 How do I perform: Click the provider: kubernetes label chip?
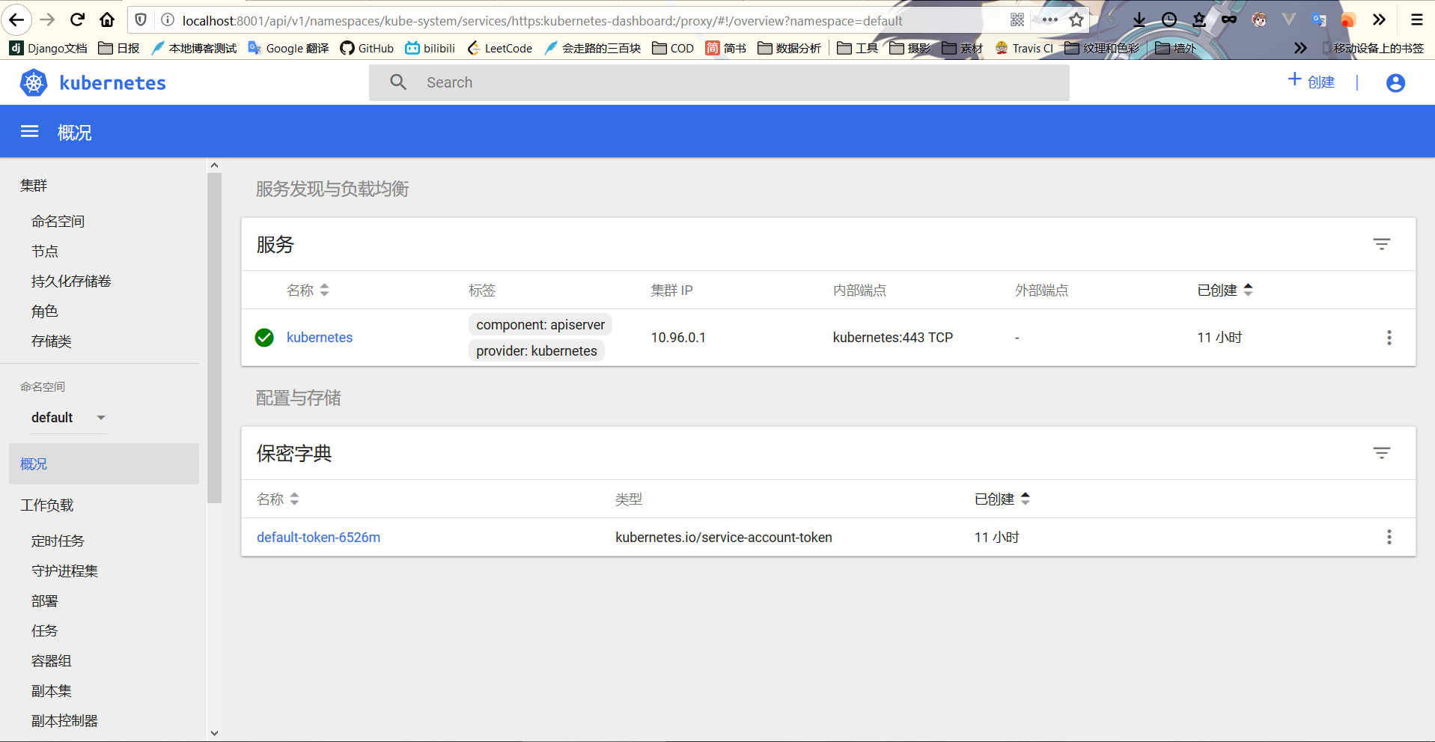[x=537, y=351]
